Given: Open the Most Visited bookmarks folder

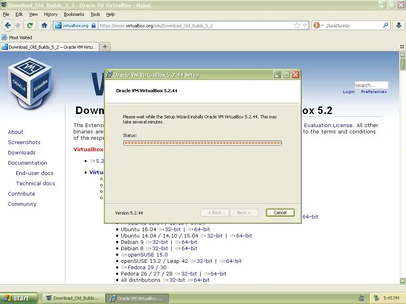Looking at the screenshot, I should 17,38.
